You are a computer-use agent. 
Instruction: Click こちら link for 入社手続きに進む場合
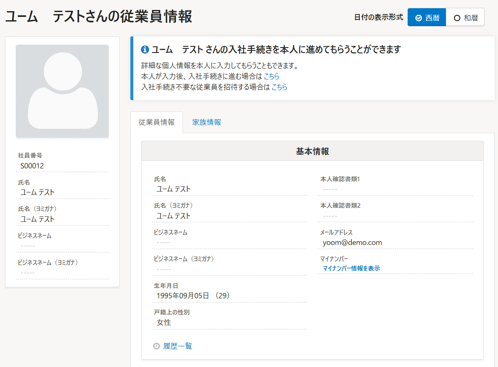point(272,76)
